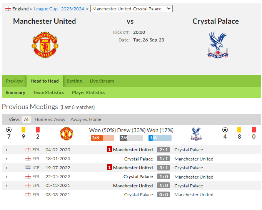The width and height of the screenshot is (262, 210).
Task: Click the ICF competition icon for 19-07-2022
Action: (28, 167)
